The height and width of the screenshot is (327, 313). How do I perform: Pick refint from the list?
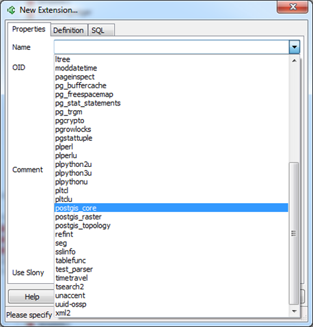click(x=172, y=234)
